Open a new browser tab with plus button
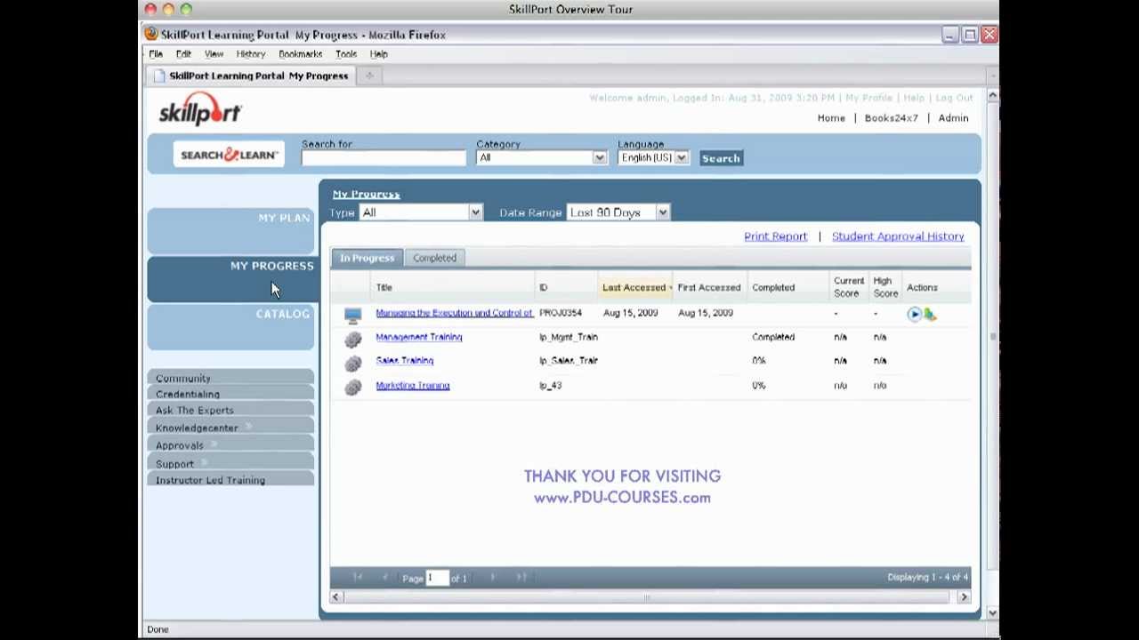This screenshot has height=640, width=1139. point(369,76)
